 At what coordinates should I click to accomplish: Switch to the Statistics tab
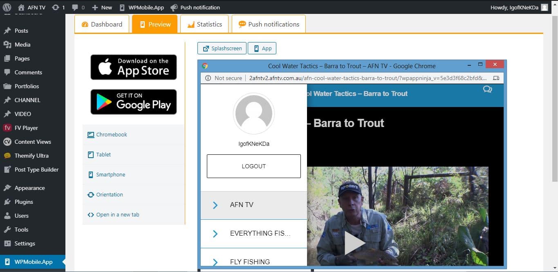pyautogui.click(x=205, y=24)
